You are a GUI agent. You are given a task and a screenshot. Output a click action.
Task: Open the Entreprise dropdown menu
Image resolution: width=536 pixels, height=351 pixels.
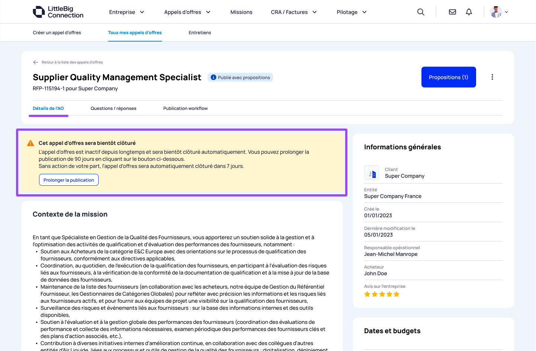pos(126,12)
